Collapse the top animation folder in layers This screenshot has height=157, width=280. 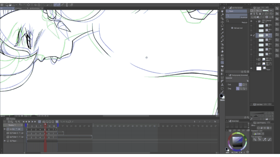[x=256, y=21]
